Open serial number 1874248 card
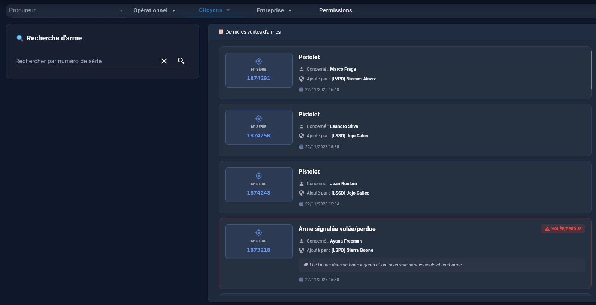Viewport: 596px width, 305px height. tap(258, 185)
